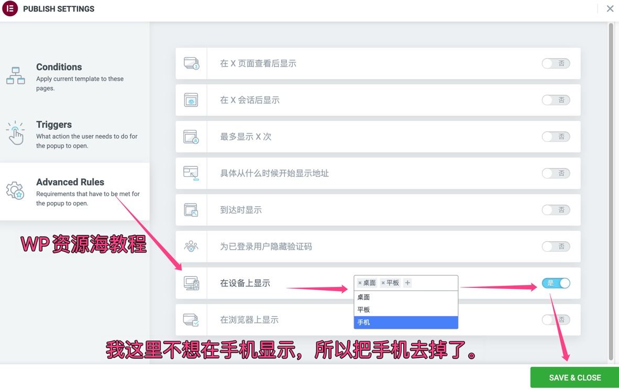Remove the 平板 tag from device selection
The image size is (619, 390).
pyautogui.click(x=383, y=283)
